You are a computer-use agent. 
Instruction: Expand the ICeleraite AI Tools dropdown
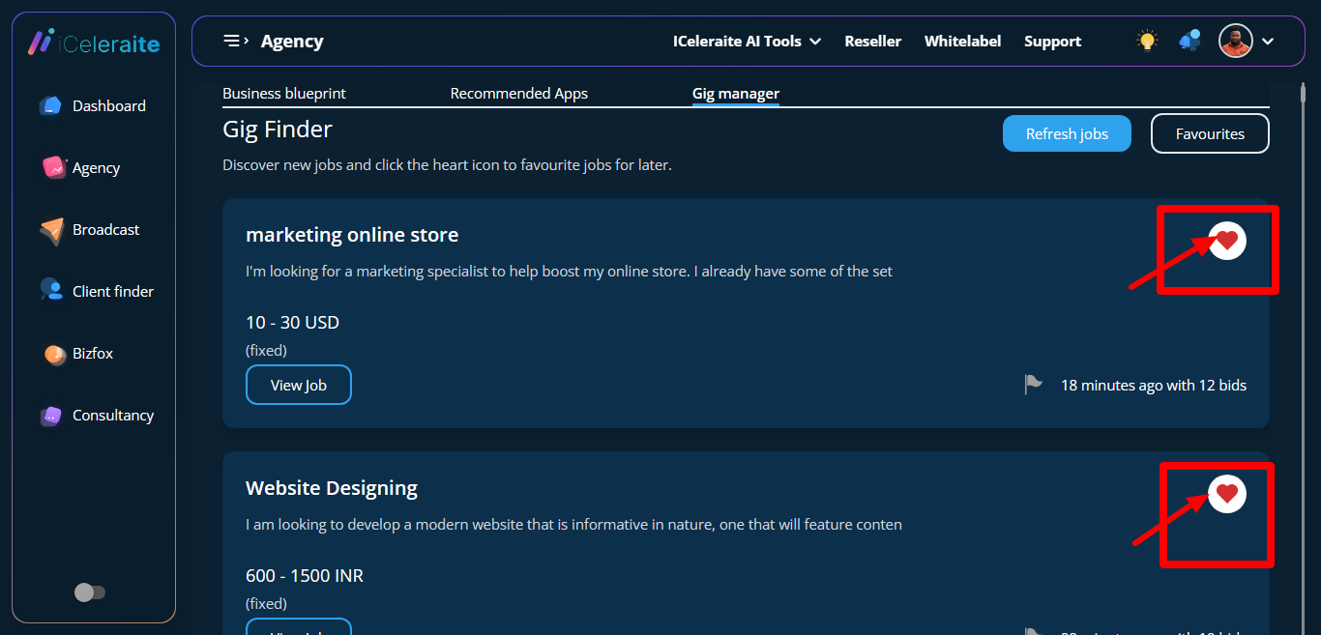[747, 42]
